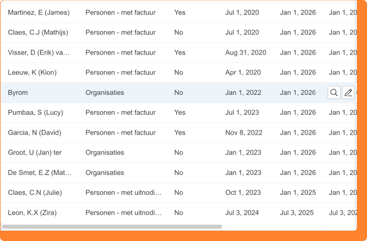Click the magnifier view icon in Byrom row
The height and width of the screenshot is (241, 367).
click(x=334, y=93)
